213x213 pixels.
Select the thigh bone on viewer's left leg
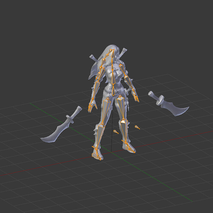pyautogui.click(x=106, y=111)
